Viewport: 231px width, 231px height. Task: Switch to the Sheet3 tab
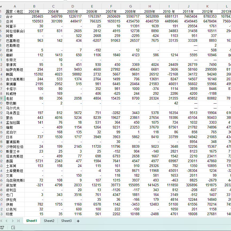coord(66,221)
